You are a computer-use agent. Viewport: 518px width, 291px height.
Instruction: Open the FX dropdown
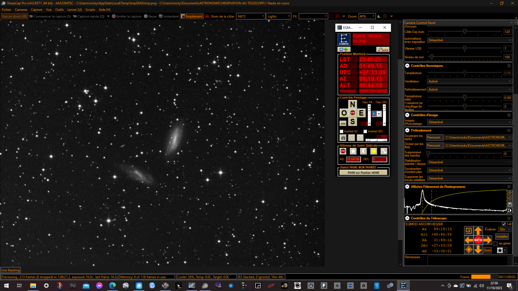click(313, 16)
